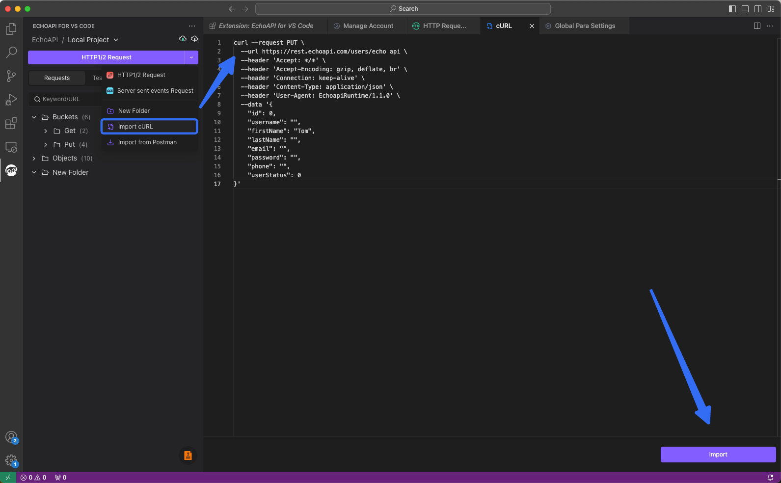Click the --url line in cURL editor
The image size is (781, 483).
(x=324, y=52)
